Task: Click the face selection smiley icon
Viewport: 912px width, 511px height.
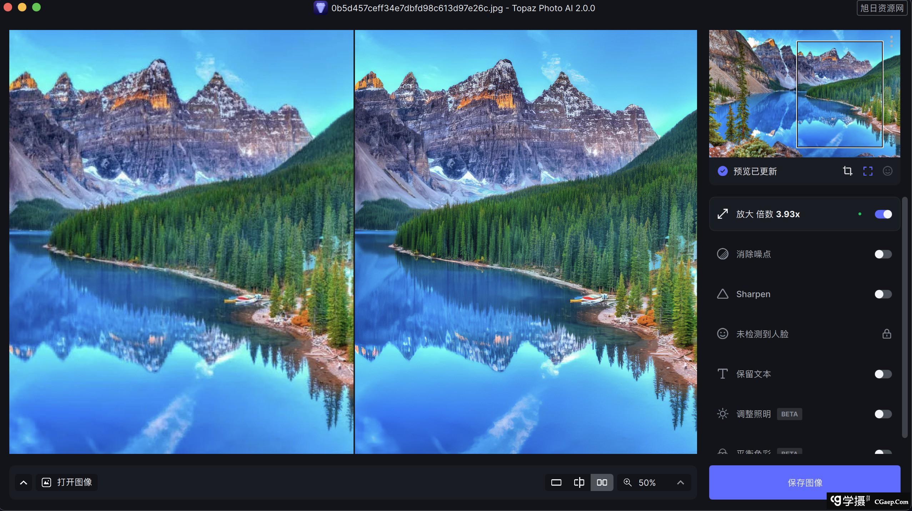Action: click(x=887, y=171)
